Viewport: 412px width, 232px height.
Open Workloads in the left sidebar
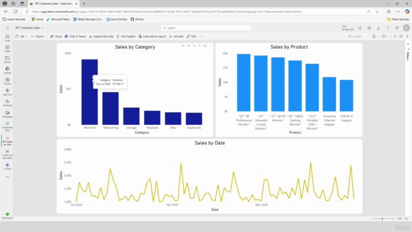pos(7,103)
